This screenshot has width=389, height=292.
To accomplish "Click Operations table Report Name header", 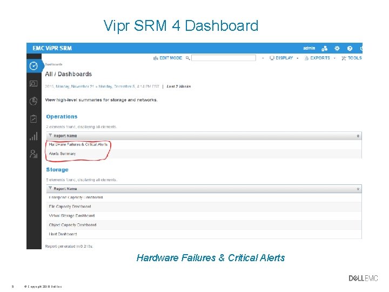I will point(65,136).
